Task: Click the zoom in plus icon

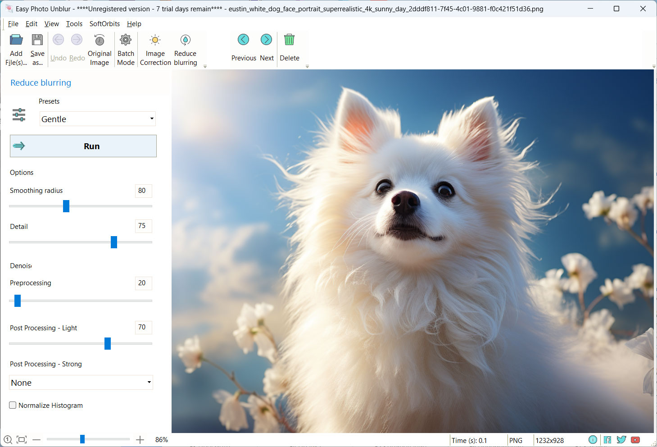Action: 140,440
